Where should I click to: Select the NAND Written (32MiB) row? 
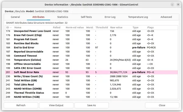(91, 89)
